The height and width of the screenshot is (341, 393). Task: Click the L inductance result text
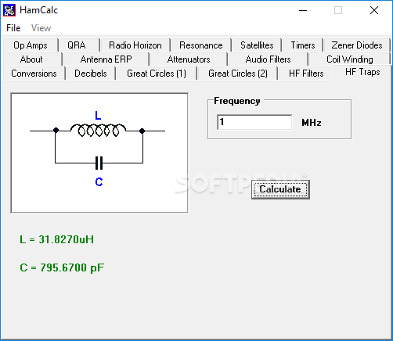pos(56,239)
